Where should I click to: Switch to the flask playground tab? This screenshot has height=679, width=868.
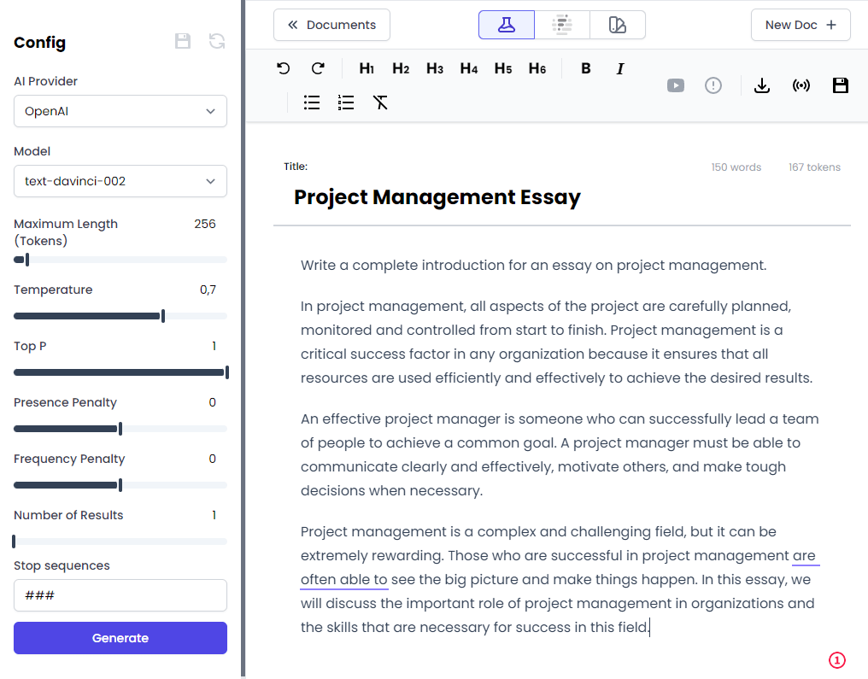point(507,25)
